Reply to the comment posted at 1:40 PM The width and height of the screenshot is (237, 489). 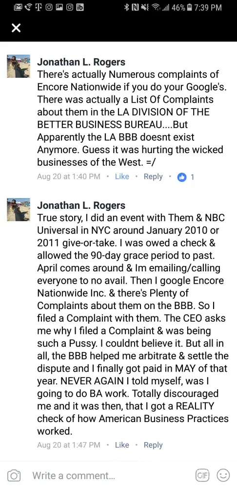[153, 177]
